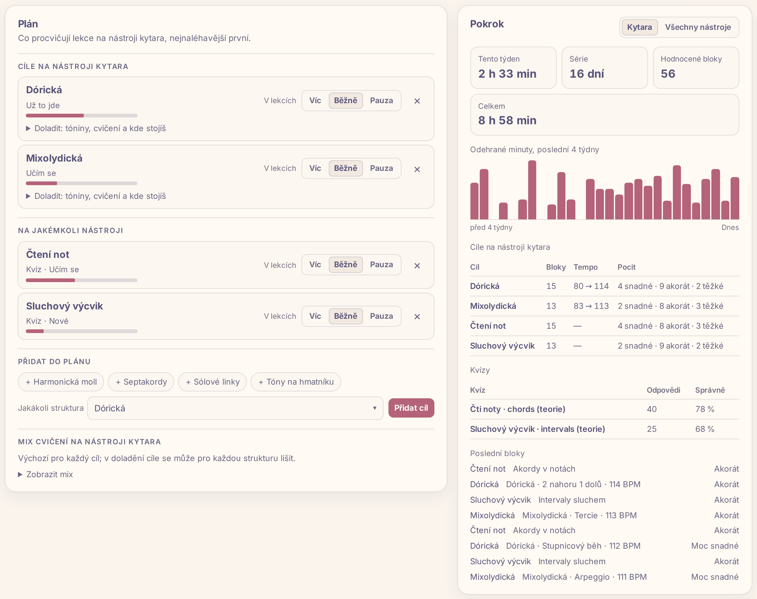Viewport: 757px width, 599px height.
Task: Click the Dórická progress bar
Action: pyautogui.click(x=82, y=115)
